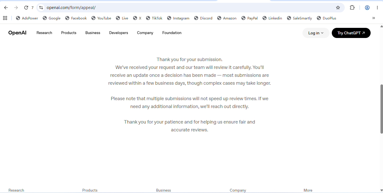Go back using the browser back arrow
This screenshot has height=193, width=383.
pyautogui.click(x=6, y=8)
